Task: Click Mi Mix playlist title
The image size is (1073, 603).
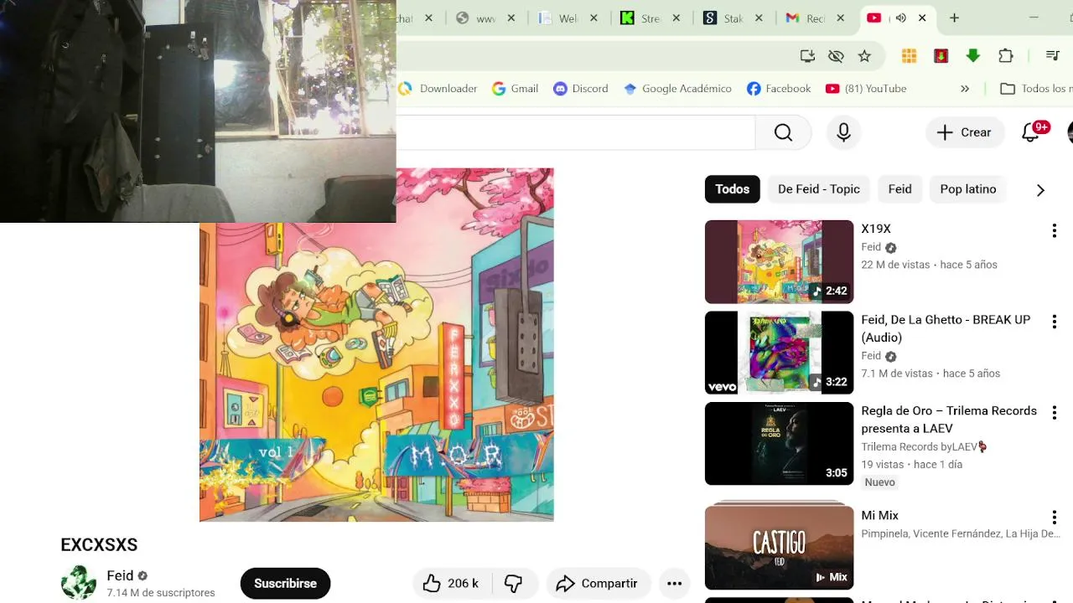Action: (x=879, y=515)
